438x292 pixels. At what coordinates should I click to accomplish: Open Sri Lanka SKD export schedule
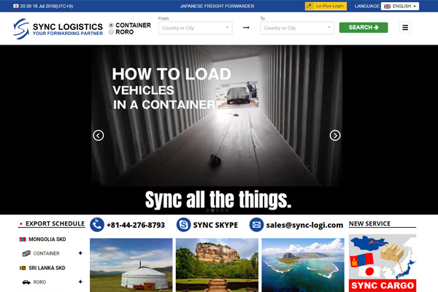pos(47,268)
